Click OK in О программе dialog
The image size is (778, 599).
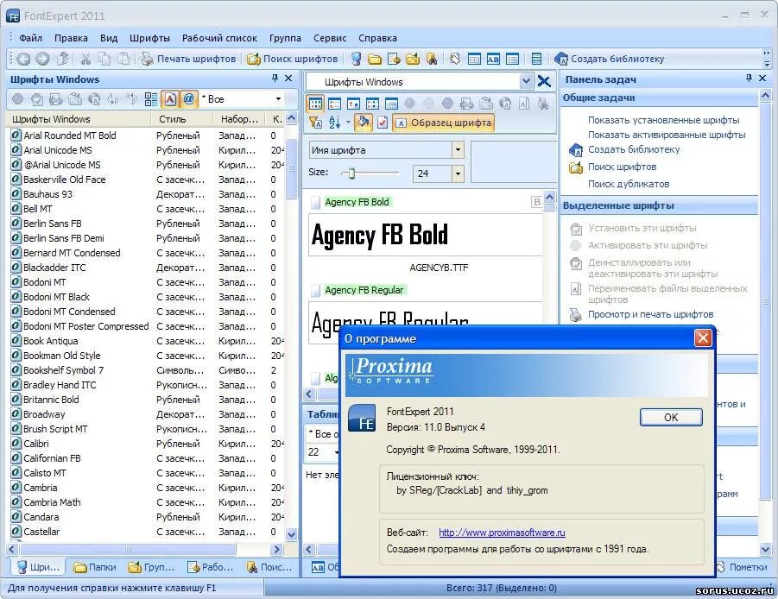pyautogui.click(x=671, y=418)
